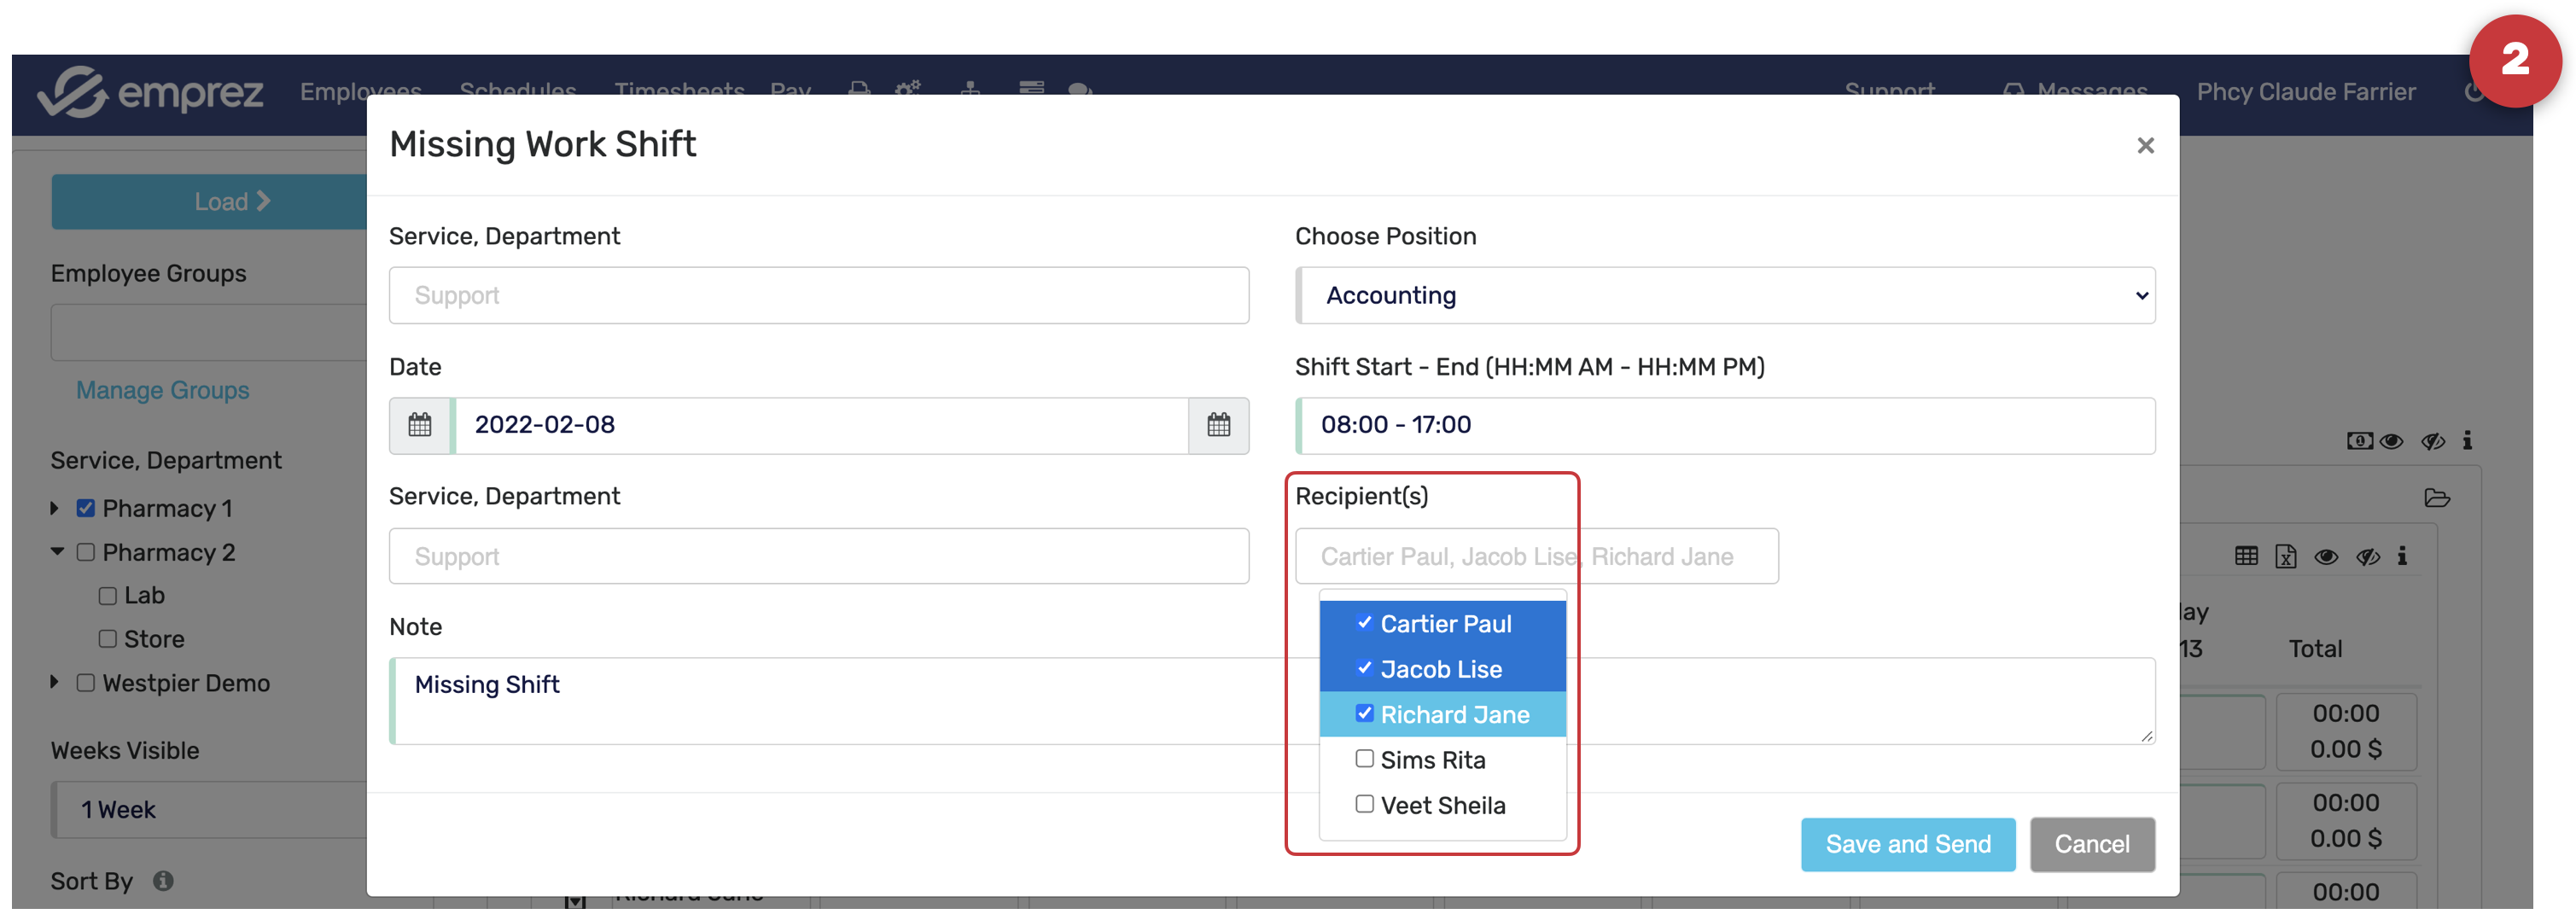Select Sims Rita as a recipient
Image resolution: width=2576 pixels, height=920 pixels.
point(1364,759)
